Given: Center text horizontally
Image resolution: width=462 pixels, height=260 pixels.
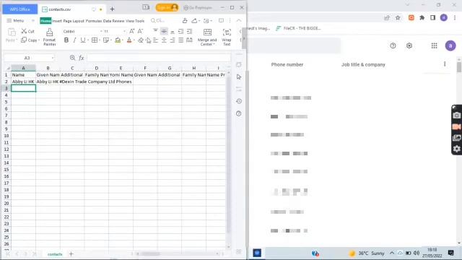Looking at the screenshot, I should 164,40.
